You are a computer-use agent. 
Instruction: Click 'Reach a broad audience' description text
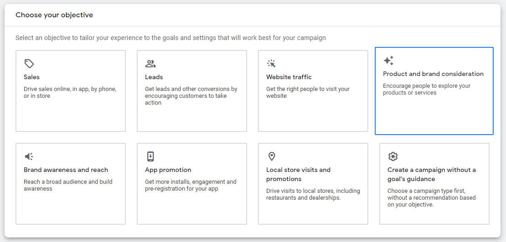[x=68, y=185]
